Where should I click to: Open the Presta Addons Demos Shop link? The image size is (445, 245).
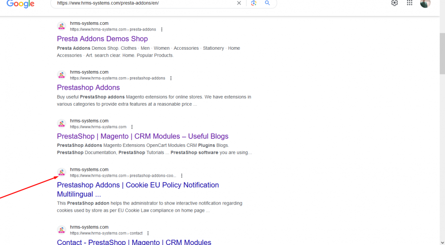click(x=102, y=39)
